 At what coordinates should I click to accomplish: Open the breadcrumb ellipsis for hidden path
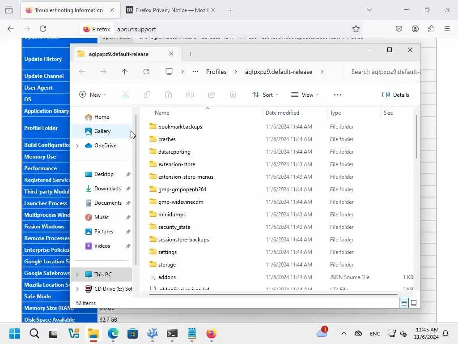pyautogui.click(x=195, y=72)
